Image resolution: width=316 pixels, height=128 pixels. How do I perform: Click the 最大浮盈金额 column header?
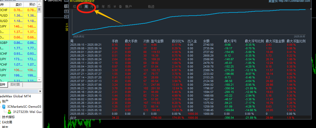275,41
